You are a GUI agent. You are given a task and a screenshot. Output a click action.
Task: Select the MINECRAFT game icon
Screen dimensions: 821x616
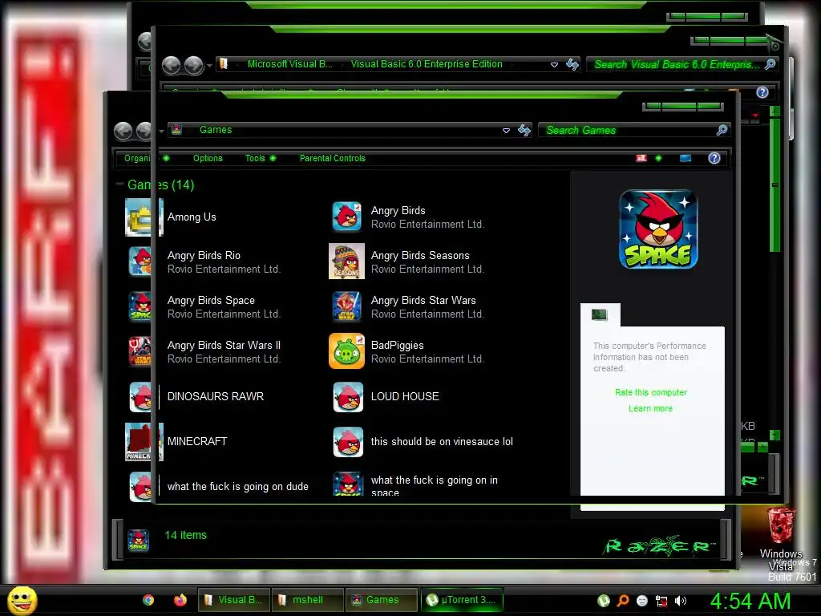click(x=144, y=442)
